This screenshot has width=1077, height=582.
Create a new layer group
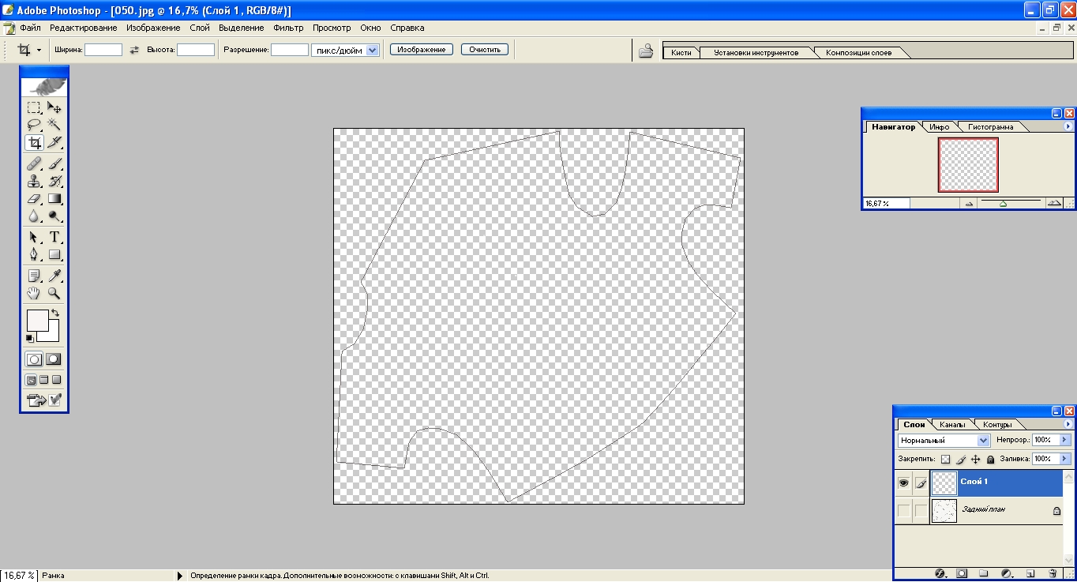(x=984, y=573)
